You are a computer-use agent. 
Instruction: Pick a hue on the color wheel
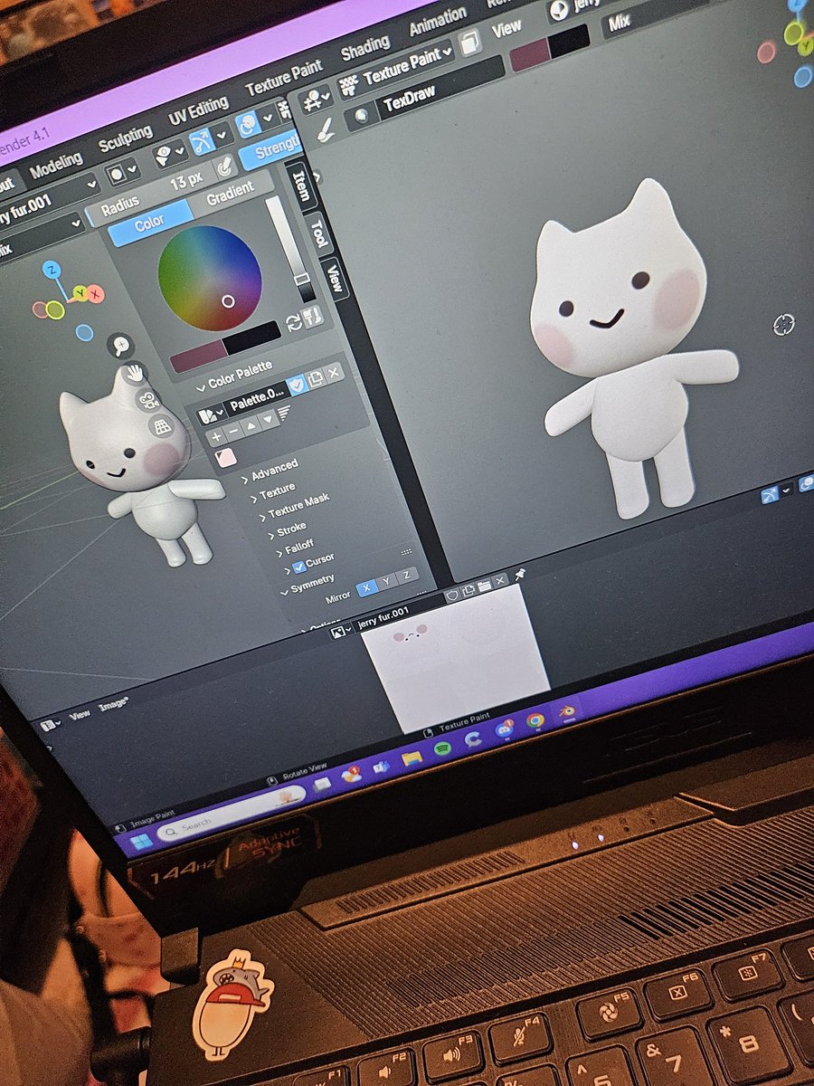[x=210, y=276]
